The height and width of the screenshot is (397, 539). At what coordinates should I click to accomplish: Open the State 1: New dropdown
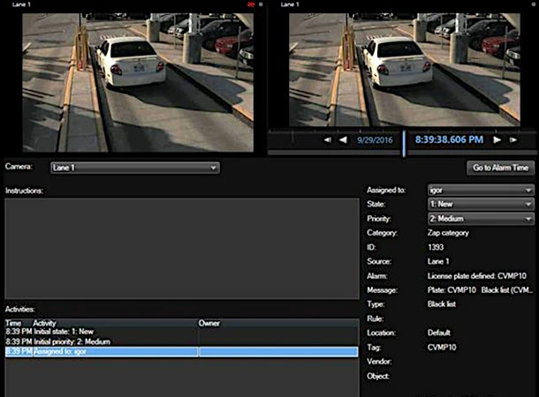(x=481, y=204)
